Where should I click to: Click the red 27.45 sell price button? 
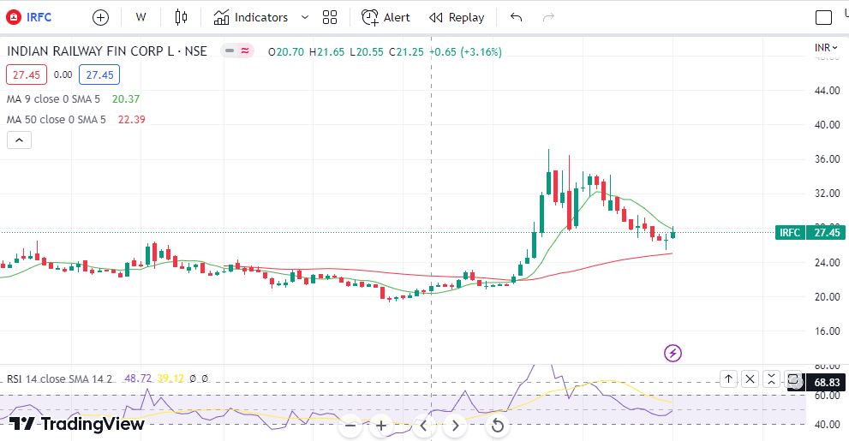27,74
